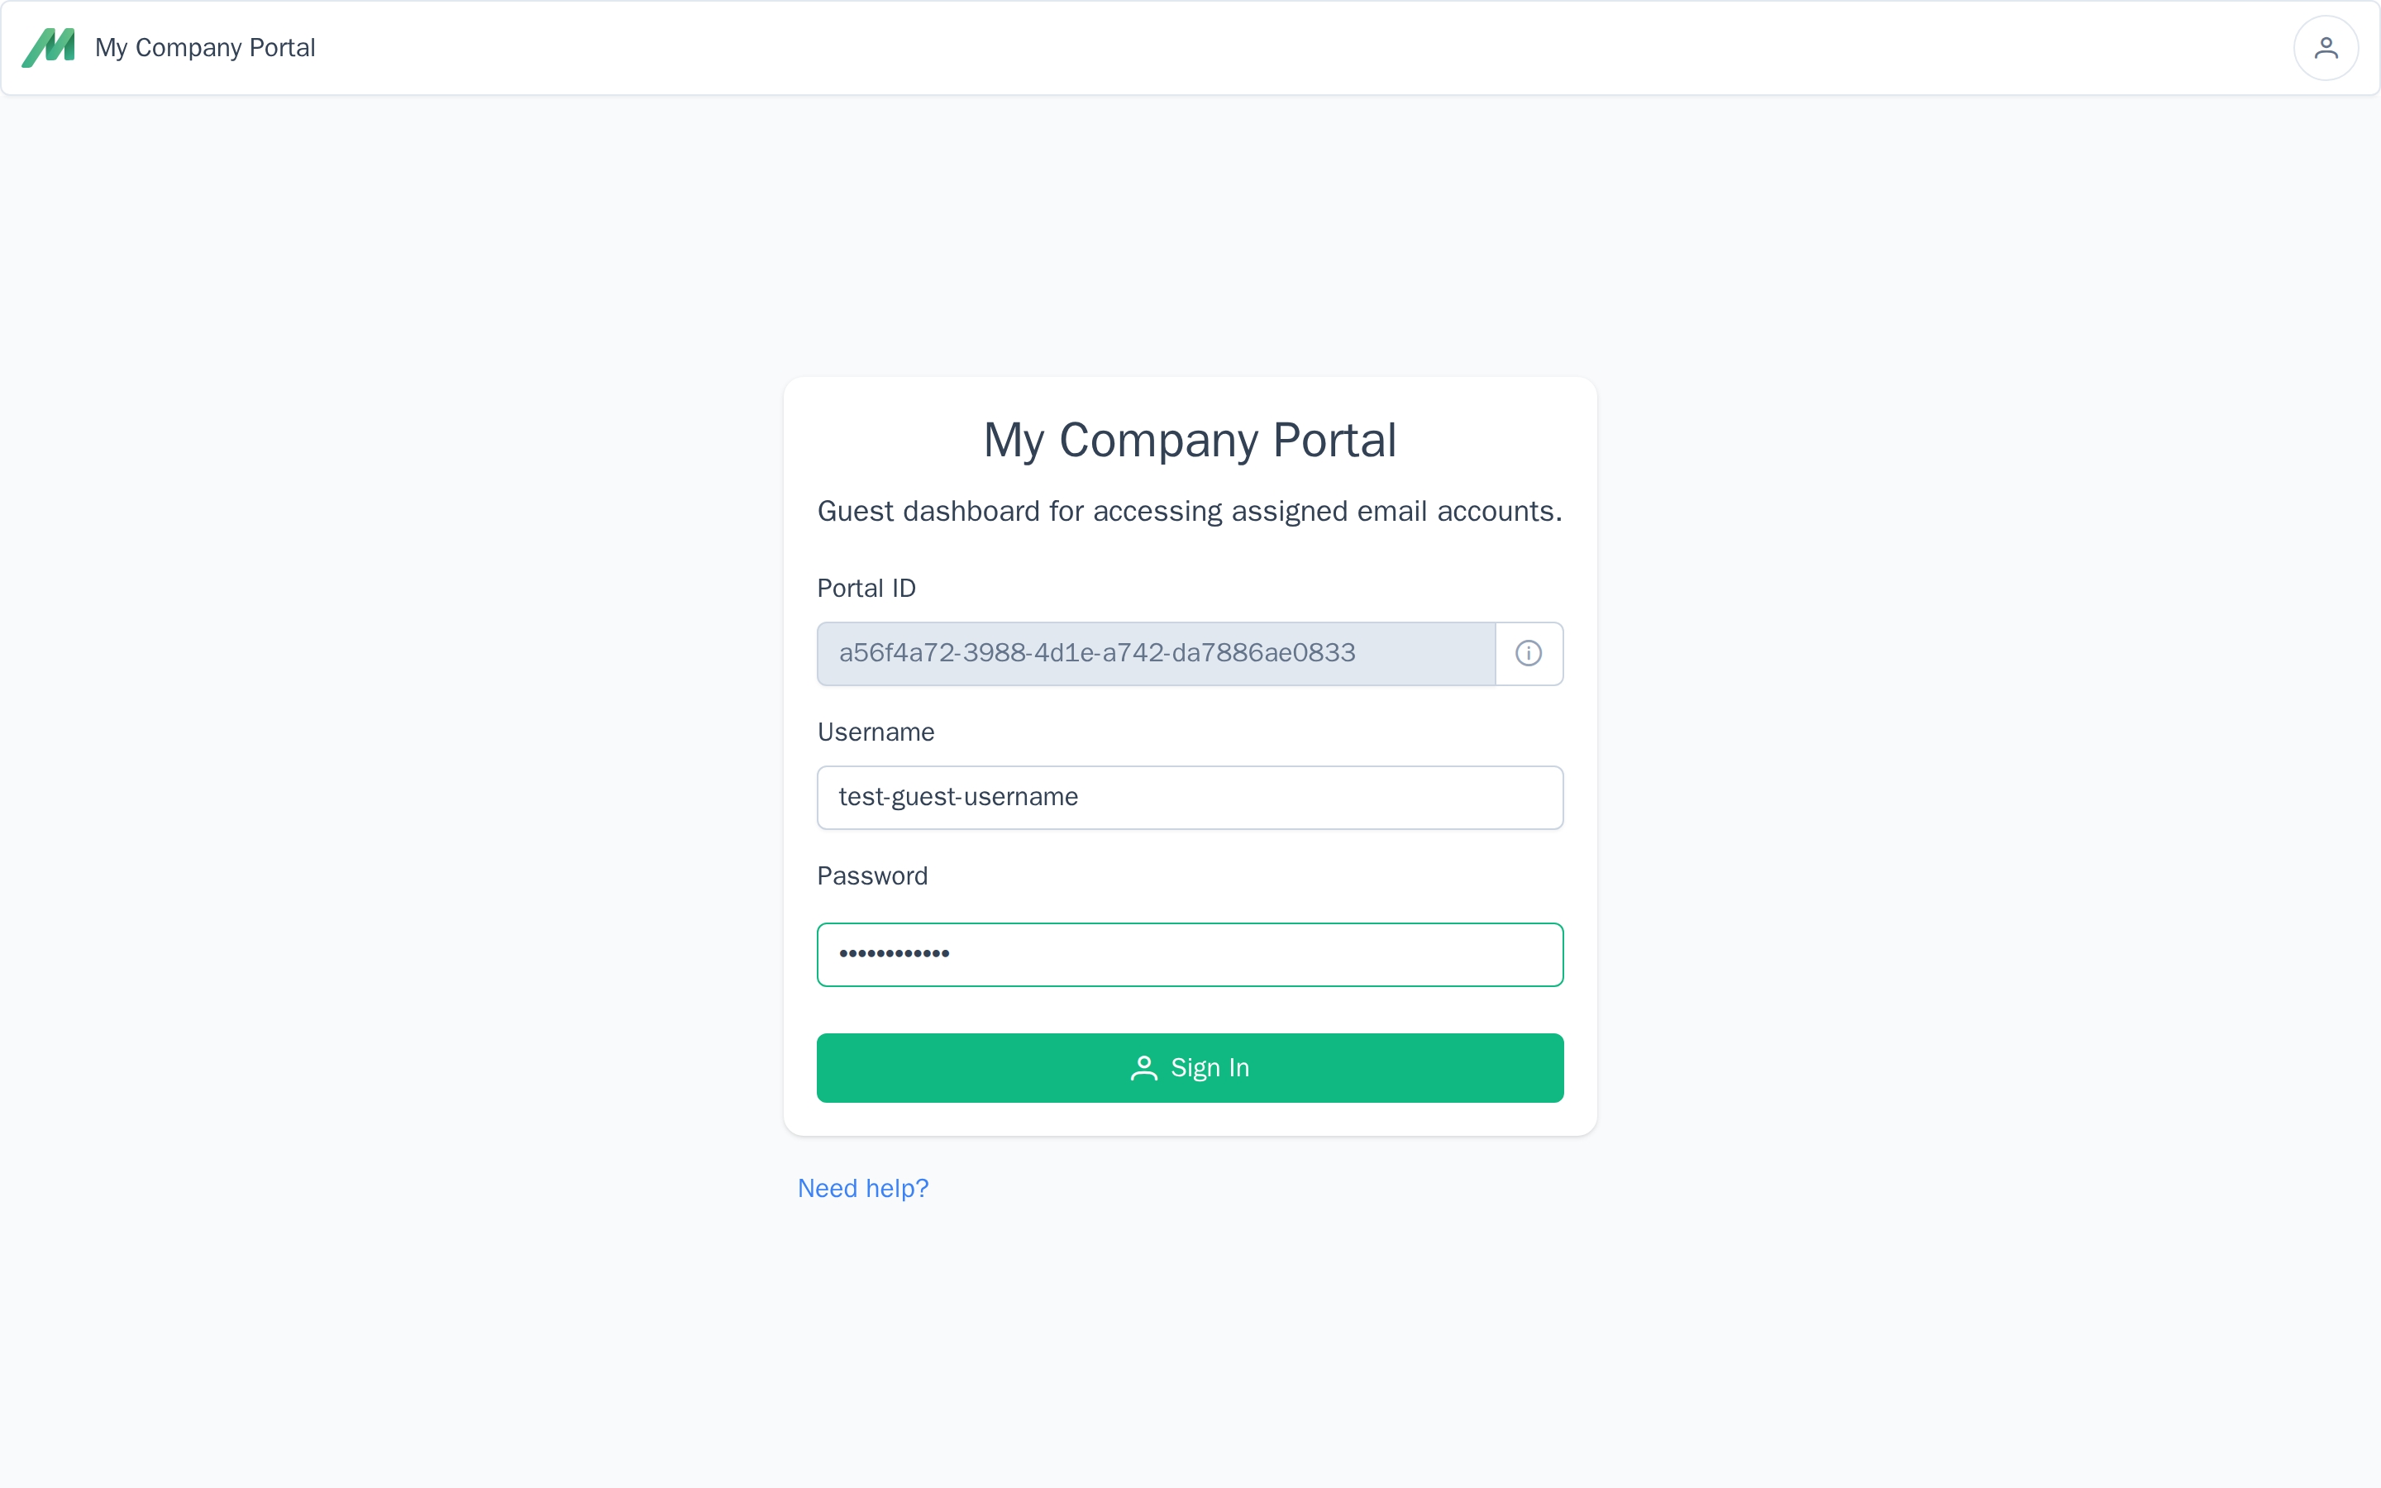Click the Portal ID field label
The image size is (2381, 1488).
click(x=866, y=589)
